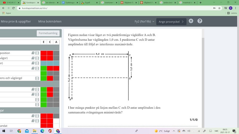Open the Chrome three-dot menu
Screen dimensions: 239x134
click(x=235, y=8)
